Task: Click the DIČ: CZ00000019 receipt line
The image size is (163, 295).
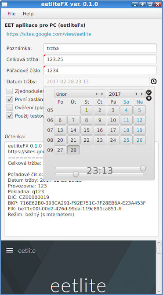Action: tap(29, 198)
